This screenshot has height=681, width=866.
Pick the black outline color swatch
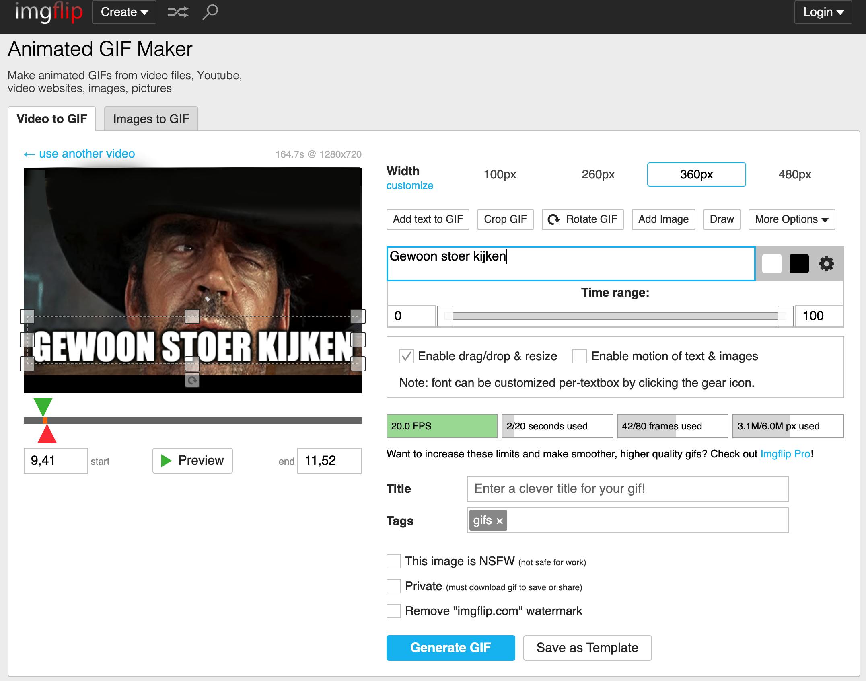point(799,264)
